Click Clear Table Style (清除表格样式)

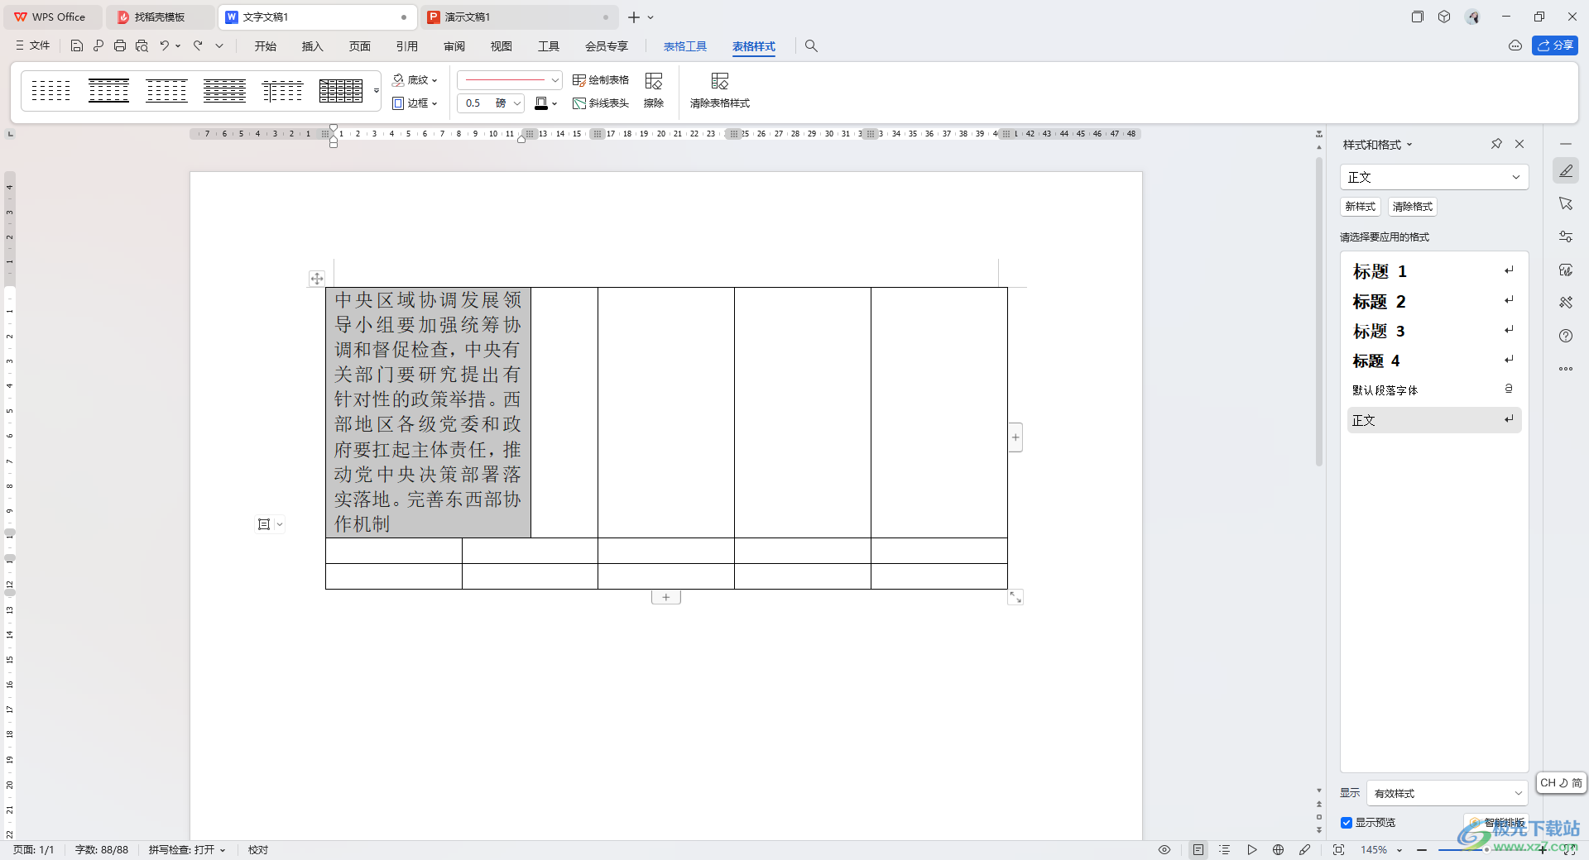pos(720,91)
